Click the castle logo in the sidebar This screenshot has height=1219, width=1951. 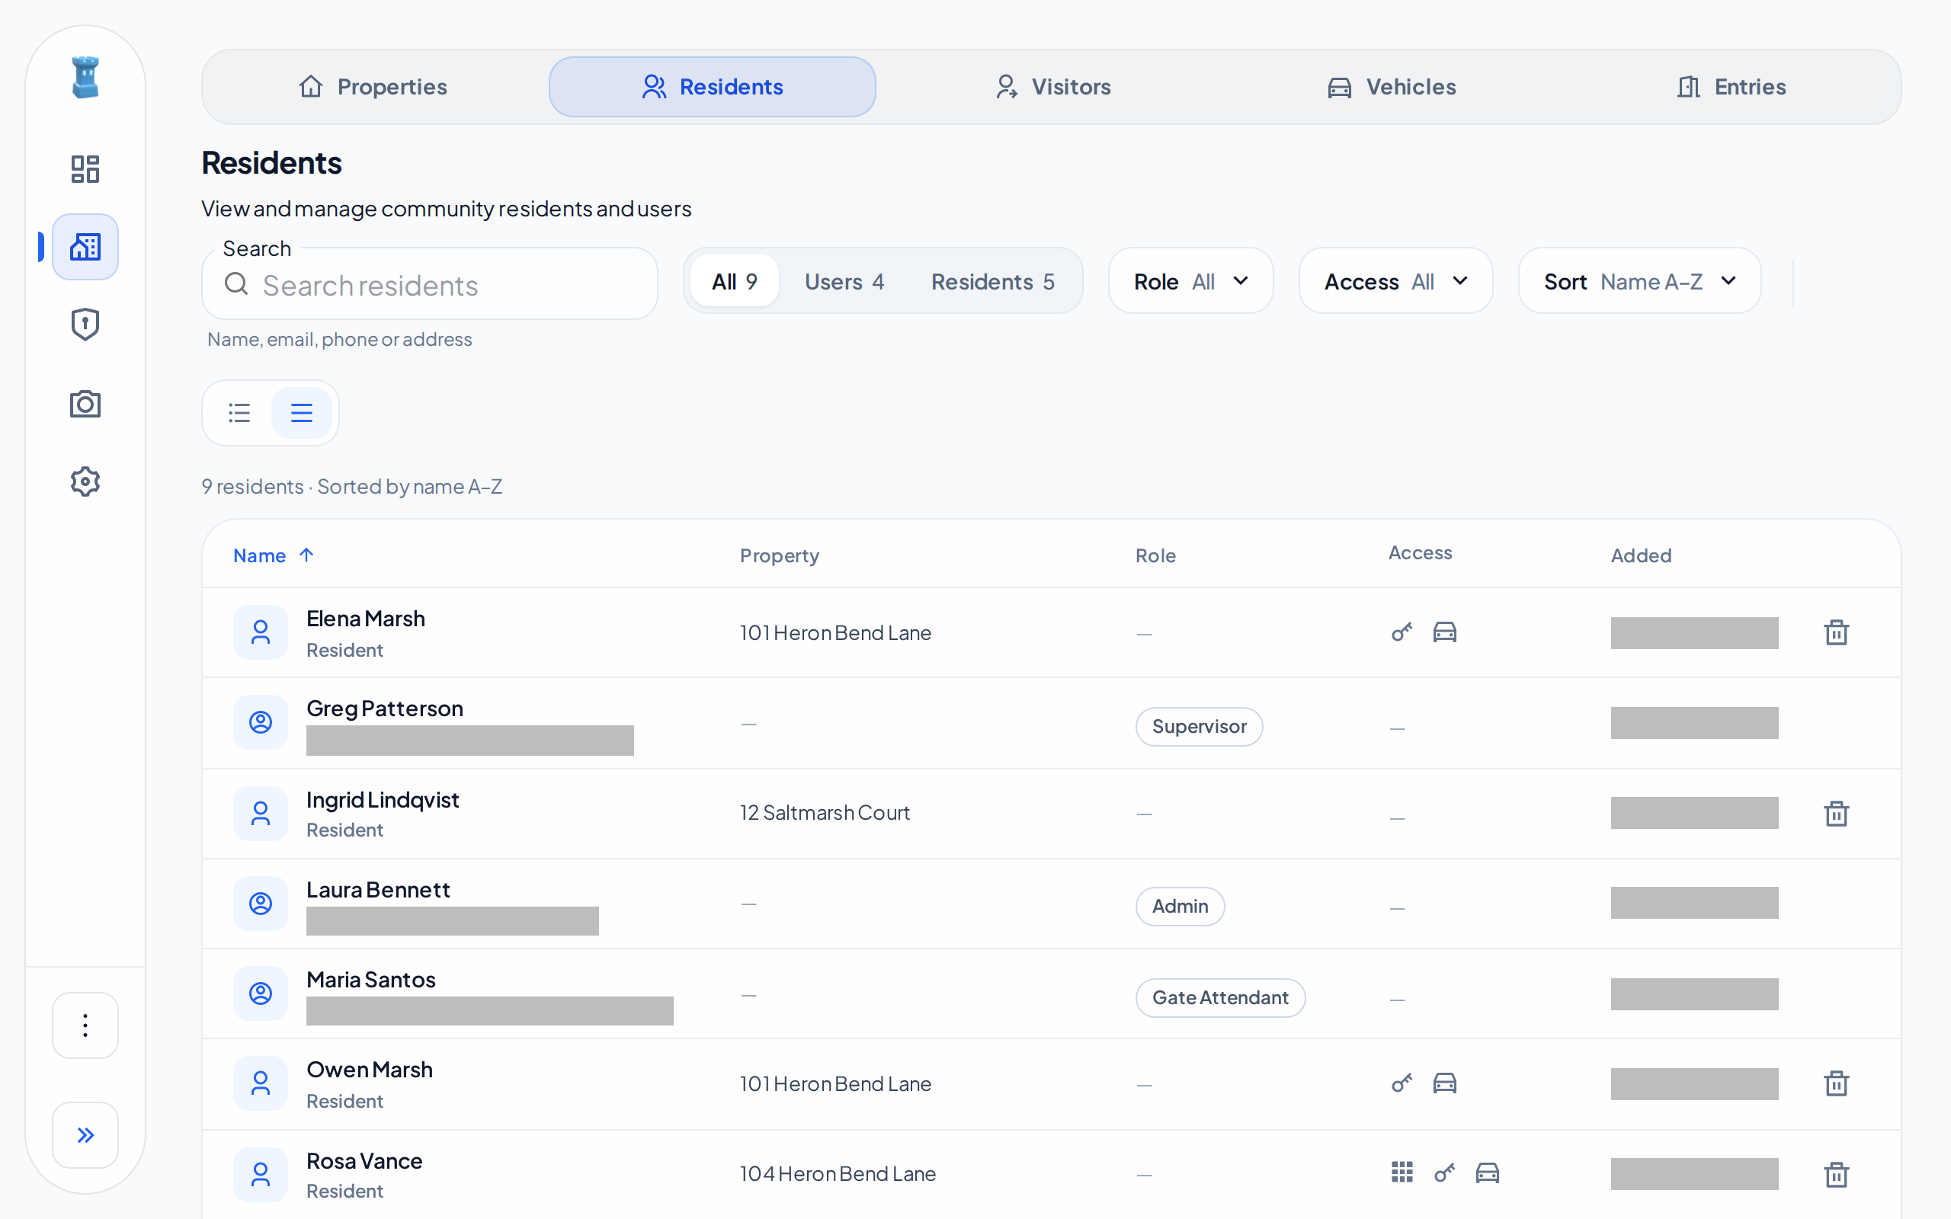coord(85,78)
